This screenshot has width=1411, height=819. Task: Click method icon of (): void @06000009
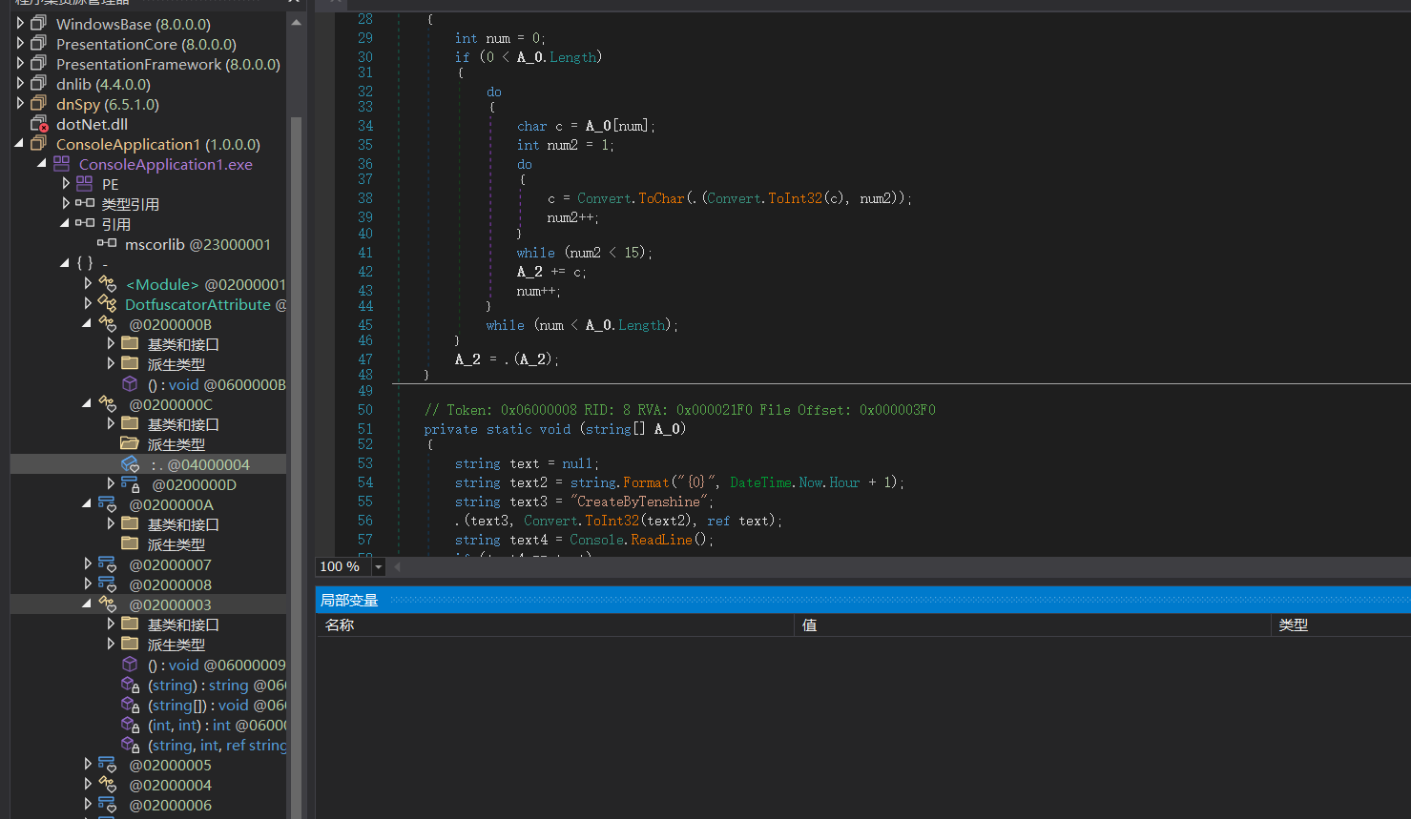pyautogui.click(x=130, y=665)
